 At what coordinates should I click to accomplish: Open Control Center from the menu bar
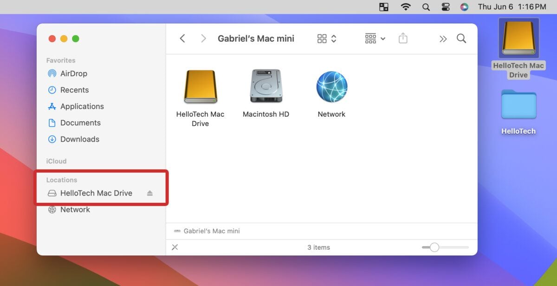click(x=446, y=7)
